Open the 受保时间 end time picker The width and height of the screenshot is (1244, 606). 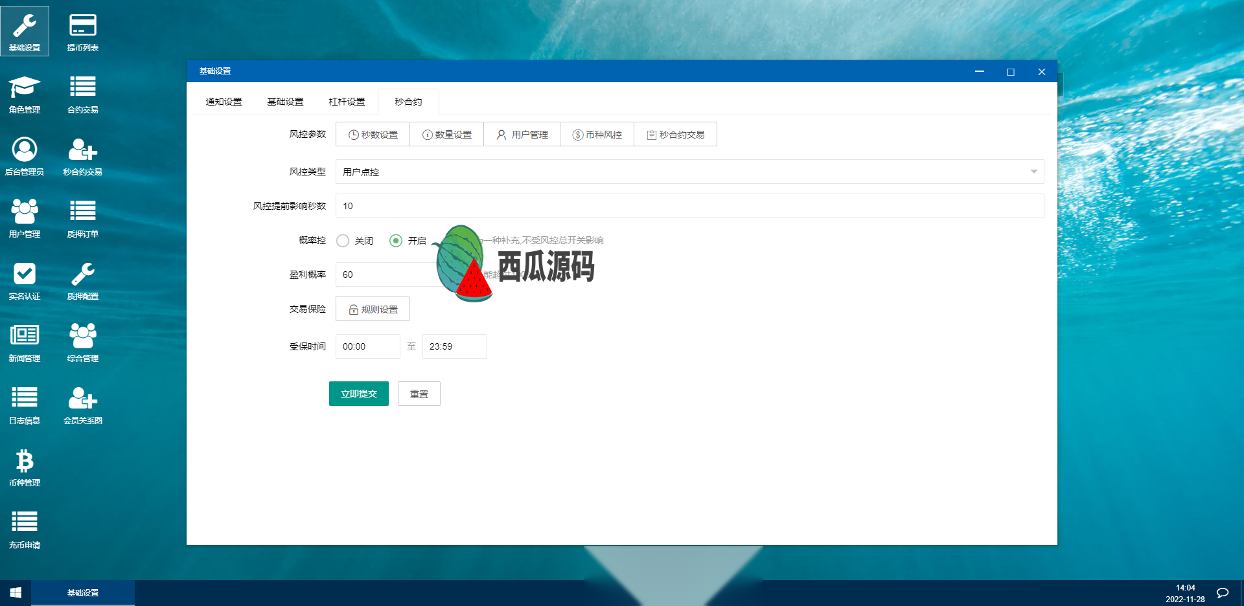click(454, 346)
